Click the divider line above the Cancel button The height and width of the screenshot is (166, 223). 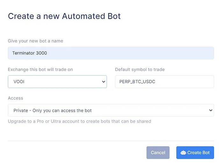pos(111,141)
